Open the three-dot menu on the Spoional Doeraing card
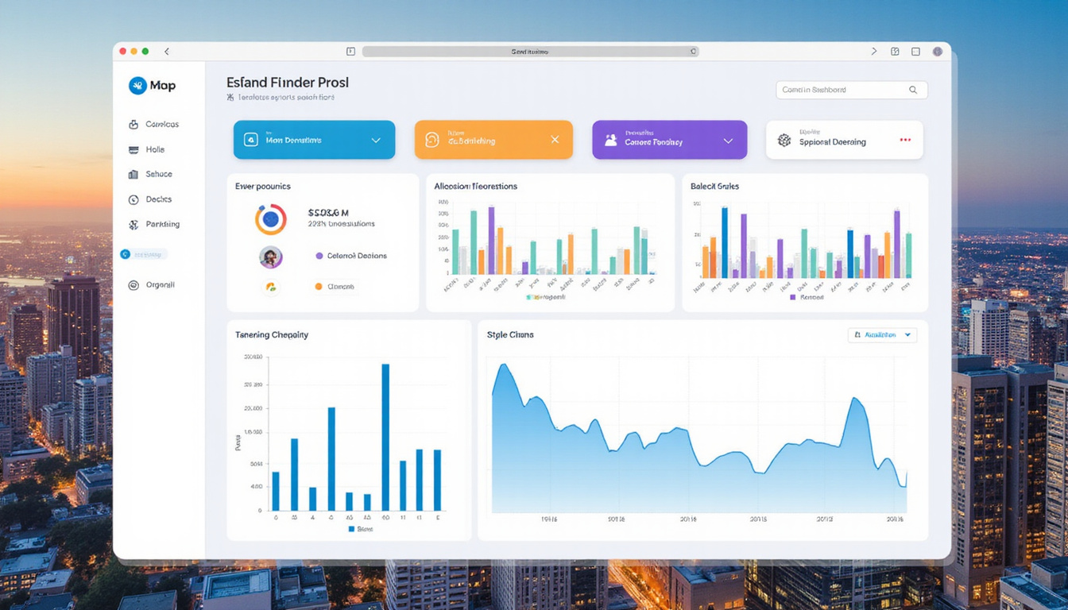 (905, 140)
